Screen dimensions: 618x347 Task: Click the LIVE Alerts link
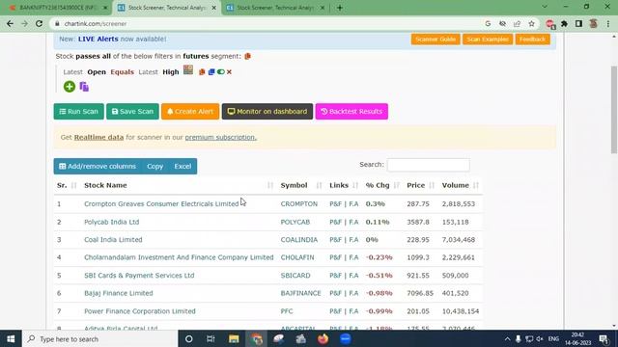pos(98,39)
